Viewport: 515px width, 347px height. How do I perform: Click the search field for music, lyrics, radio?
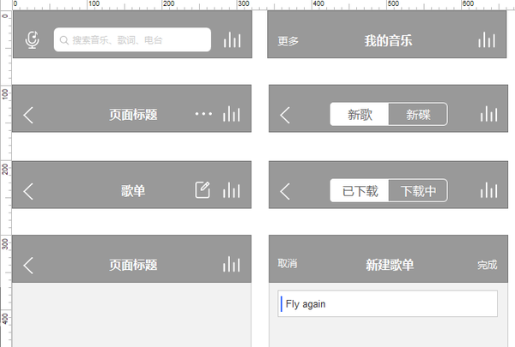[x=132, y=39]
